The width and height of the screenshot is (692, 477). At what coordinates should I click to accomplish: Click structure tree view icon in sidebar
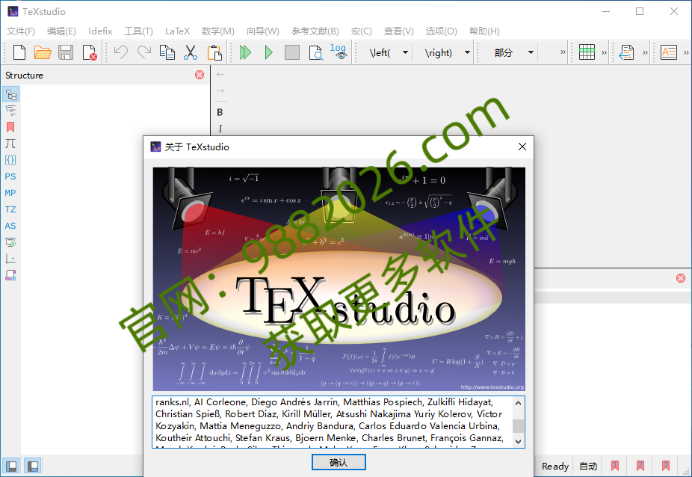(x=10, y=94)
